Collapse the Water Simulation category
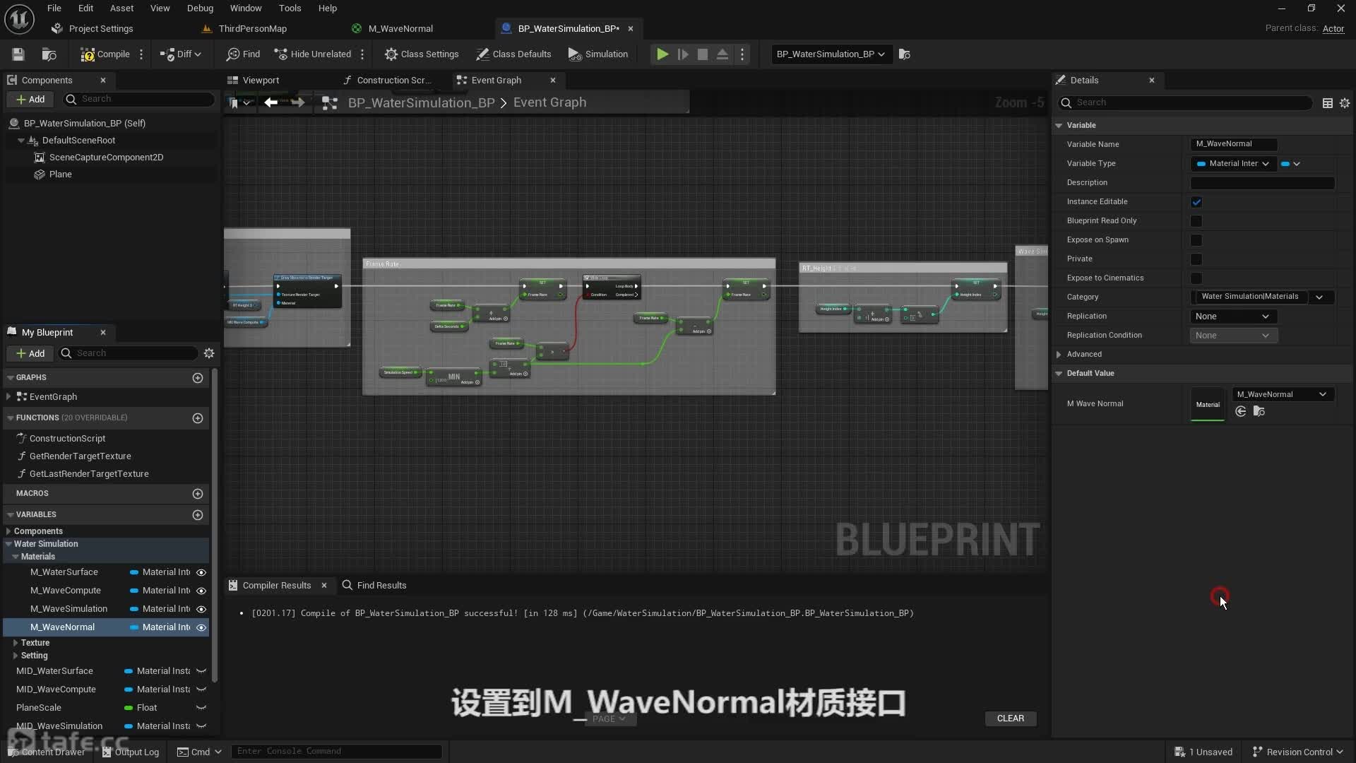This screenshot has height=763, width=1356. (x=8, y=544)
